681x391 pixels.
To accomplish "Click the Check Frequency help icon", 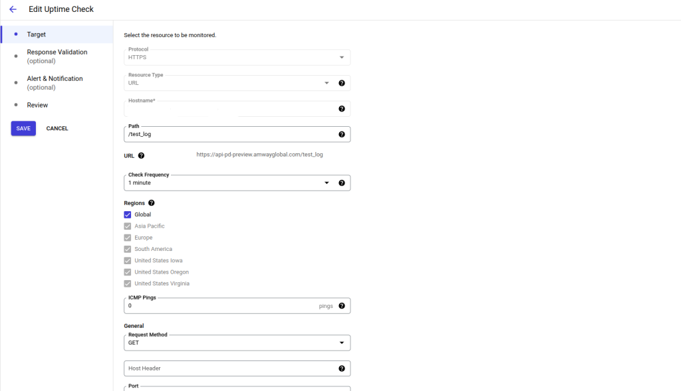I will point(342,183).
